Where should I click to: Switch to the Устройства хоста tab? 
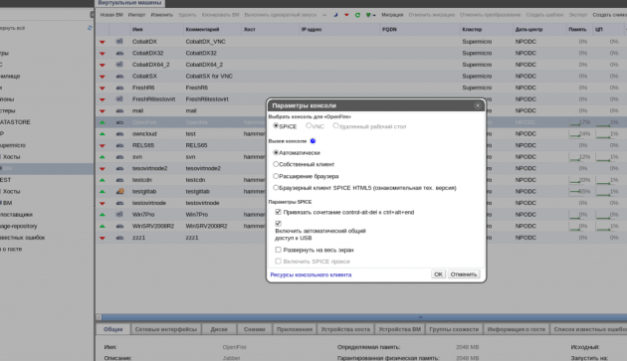[345, 329]
